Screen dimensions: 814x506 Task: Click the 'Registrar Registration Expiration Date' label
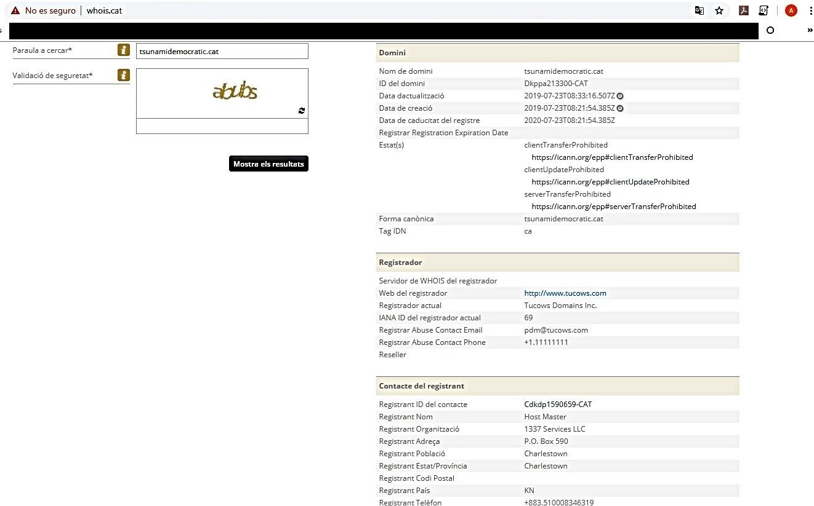tap(443, 133)
